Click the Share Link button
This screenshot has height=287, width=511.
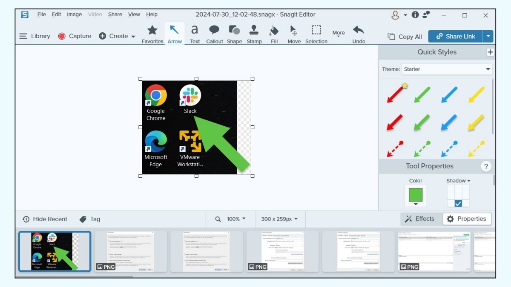point(455,37)
